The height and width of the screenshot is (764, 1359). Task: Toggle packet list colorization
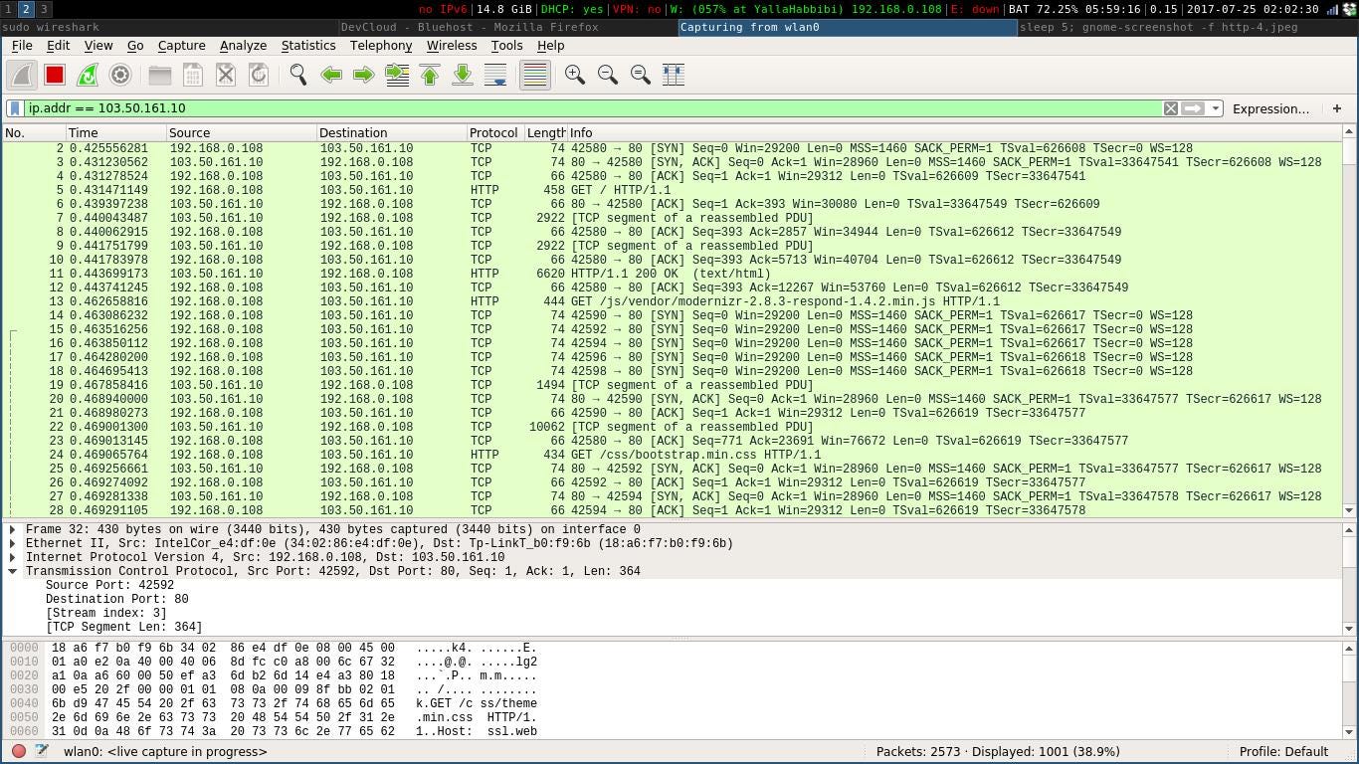[535, 75]
